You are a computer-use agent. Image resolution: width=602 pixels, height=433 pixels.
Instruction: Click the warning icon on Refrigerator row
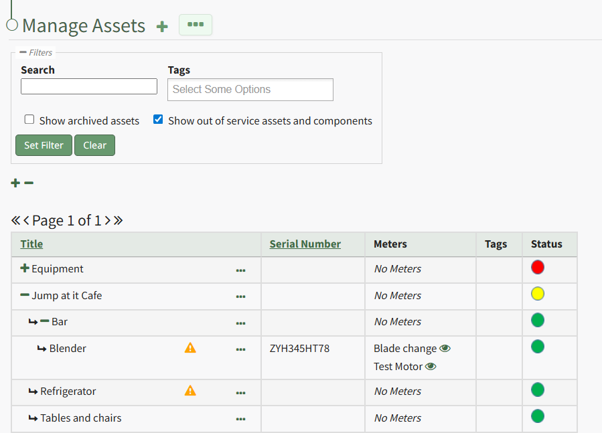(190, 391)
